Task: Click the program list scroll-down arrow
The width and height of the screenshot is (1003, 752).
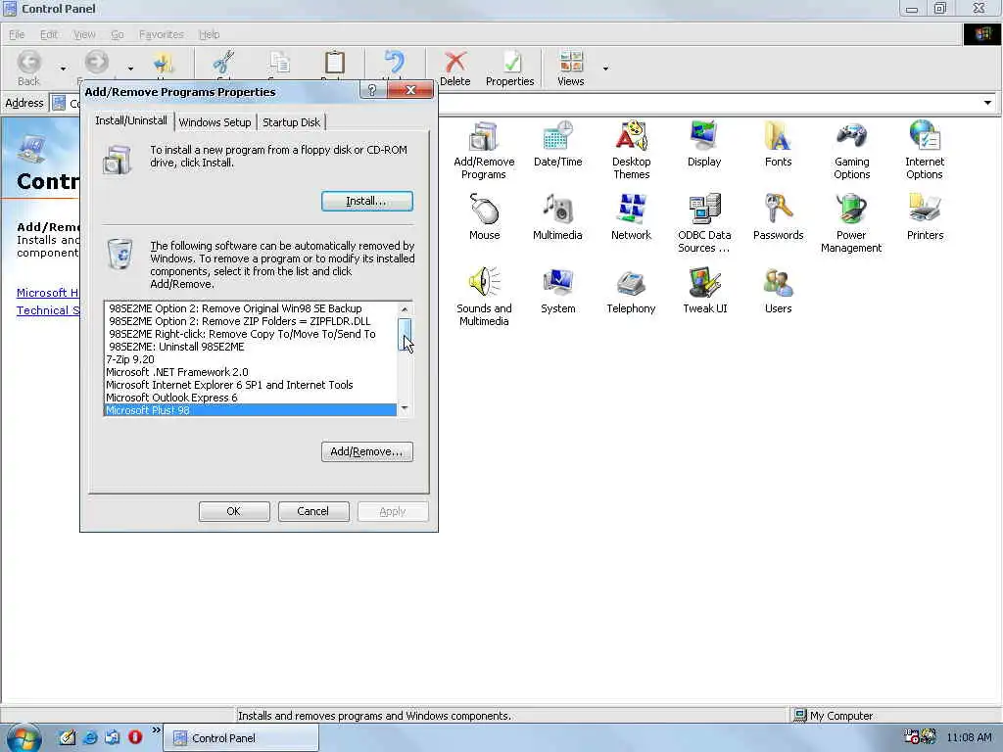Action: [x=405, y=408]
